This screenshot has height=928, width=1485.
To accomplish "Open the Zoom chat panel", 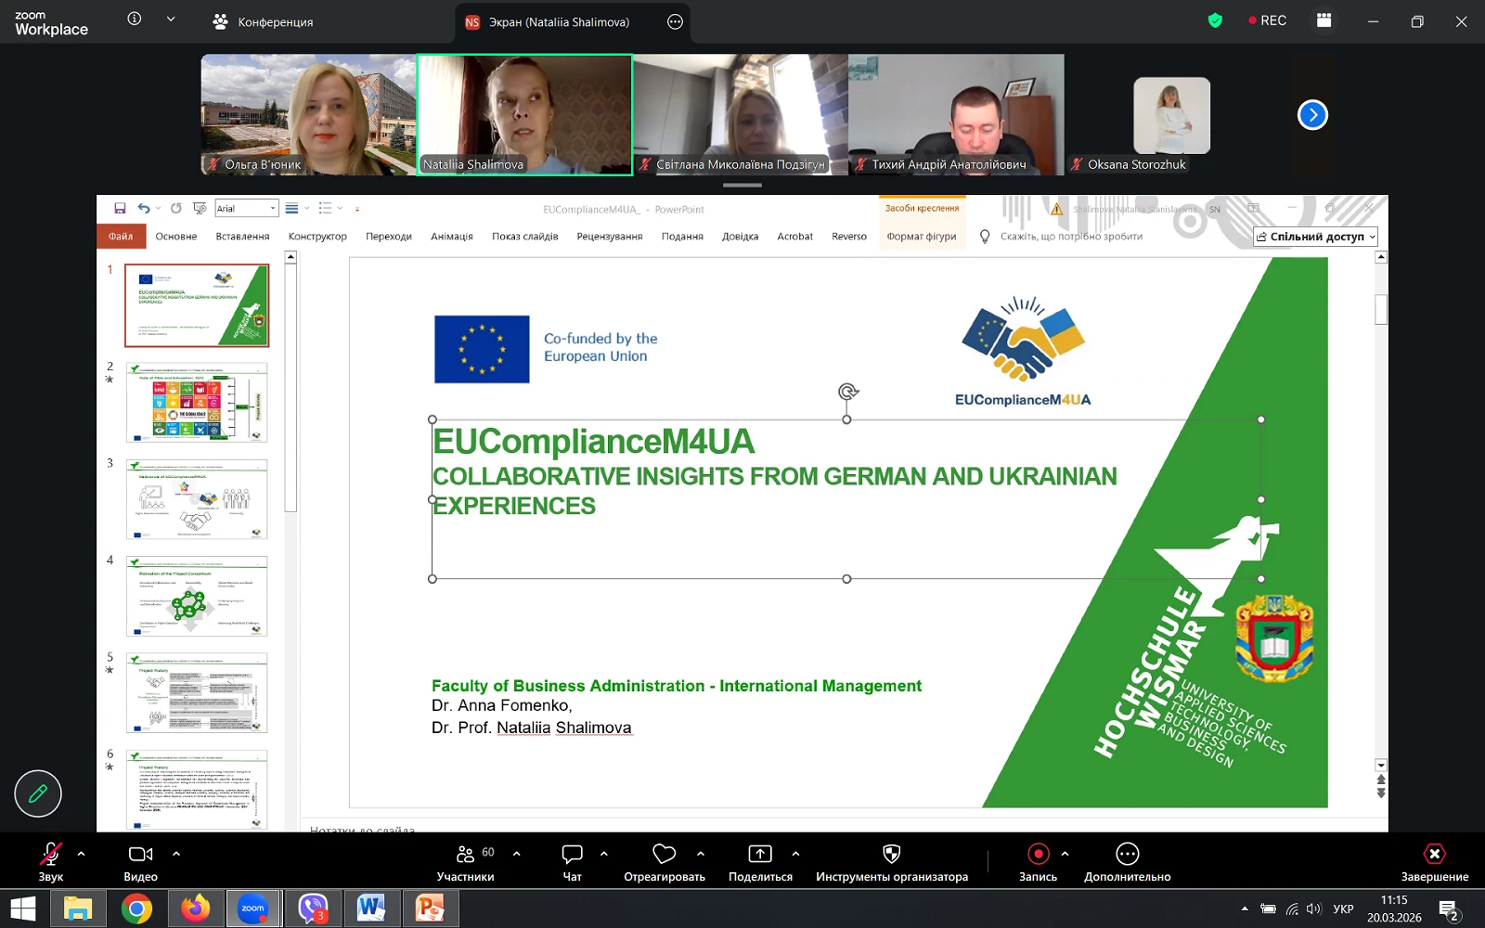I will [572, 855].
